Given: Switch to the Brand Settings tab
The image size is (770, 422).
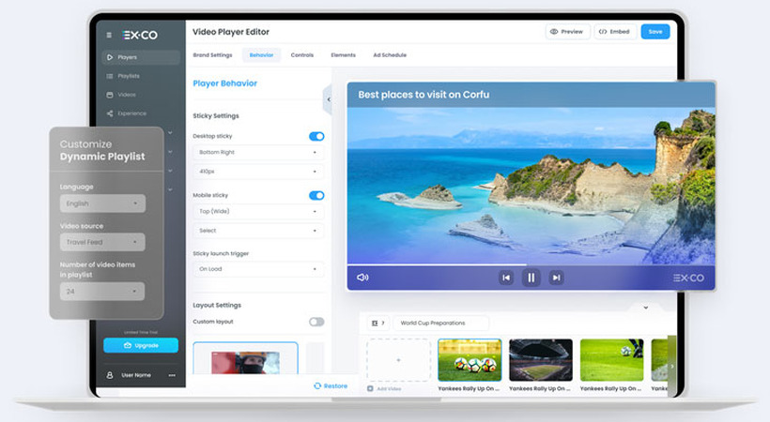Looking at the screenshot, I should (x=212, y=55).
